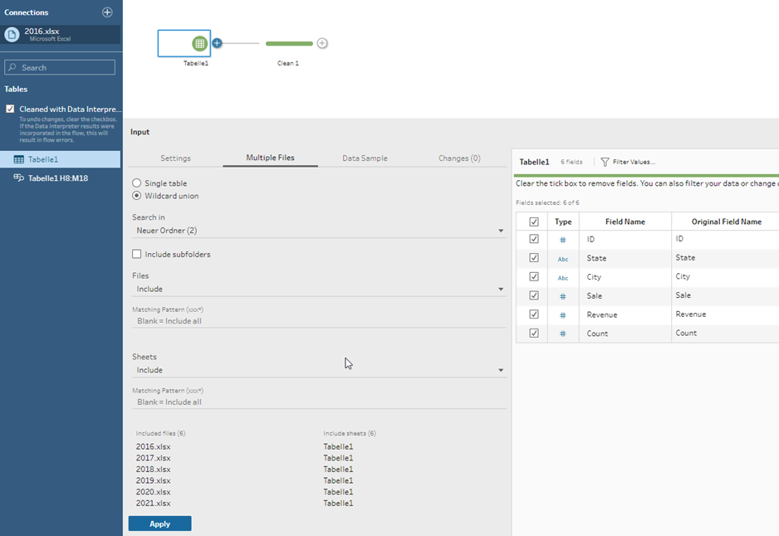Click the Search tables input field
The height and width of the screenshot is (536, 779).
pyautogui.click(x=60, y=67)
